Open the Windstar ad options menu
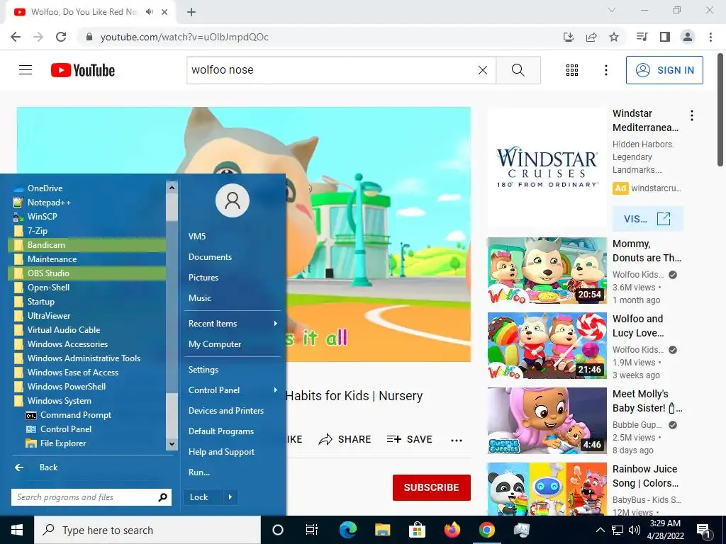This screenshot has width=726, height=544. (x=692, y=115)
